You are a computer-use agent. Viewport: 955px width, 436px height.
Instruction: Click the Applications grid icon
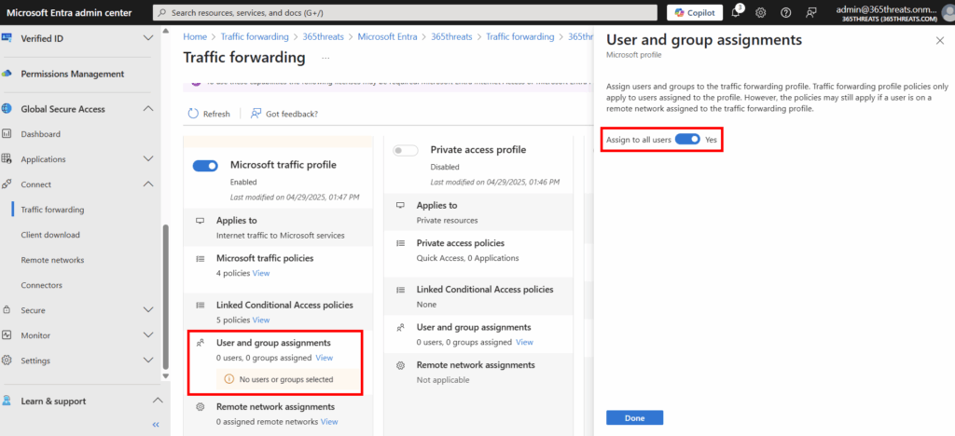point(7,158)
